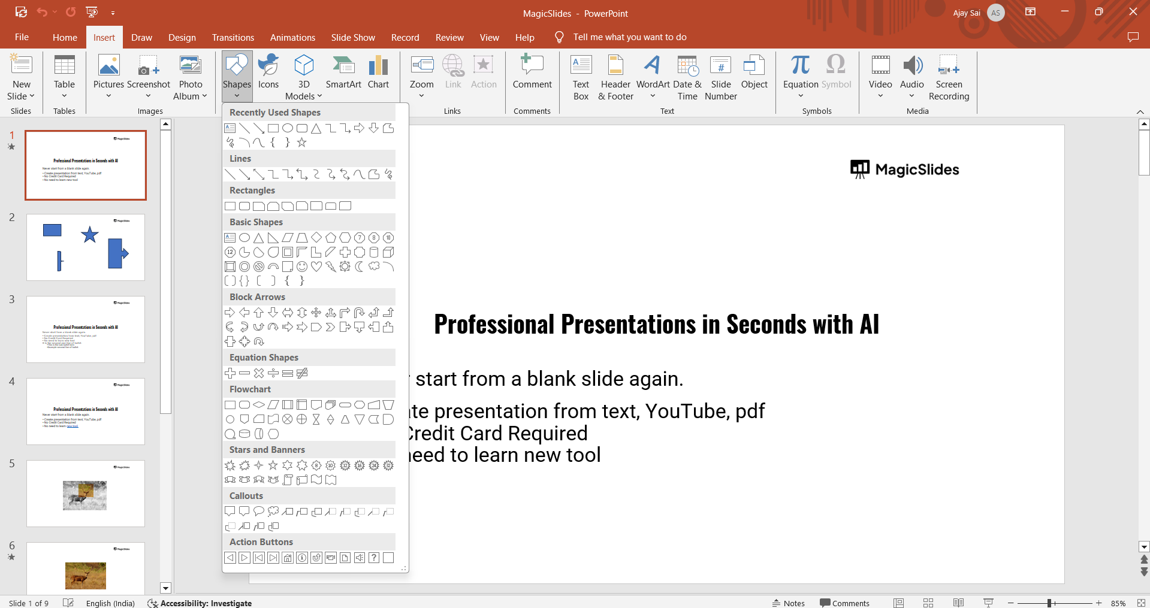
Task: Select the flowchart decision diamond shape
Action: coord(259,405)
